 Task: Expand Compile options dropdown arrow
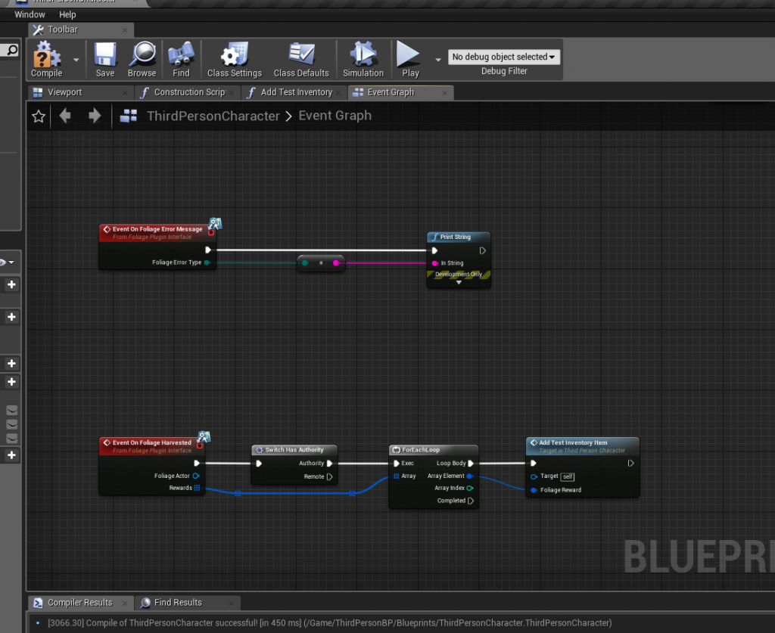(x=76, y=60)
